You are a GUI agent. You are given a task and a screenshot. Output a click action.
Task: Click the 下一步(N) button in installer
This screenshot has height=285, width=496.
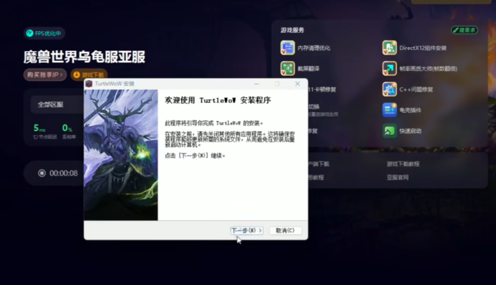(x=247, y=231)
